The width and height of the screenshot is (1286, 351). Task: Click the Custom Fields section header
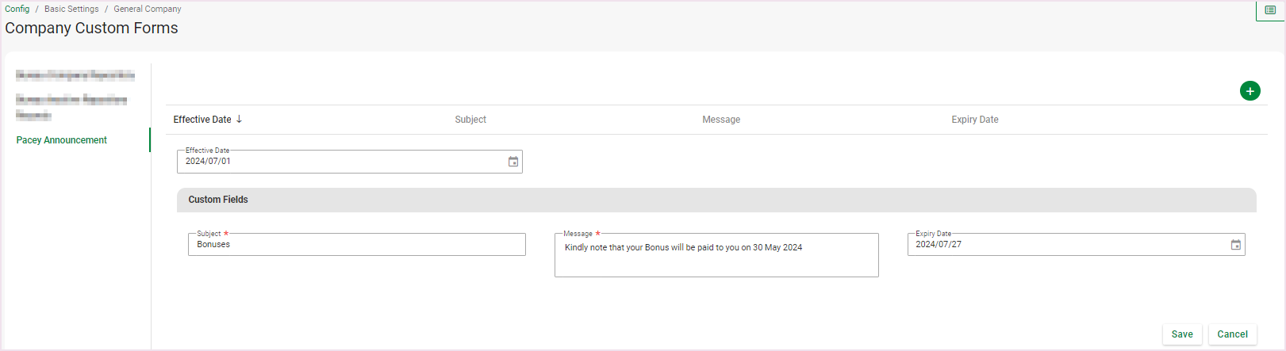coord(218,200)
